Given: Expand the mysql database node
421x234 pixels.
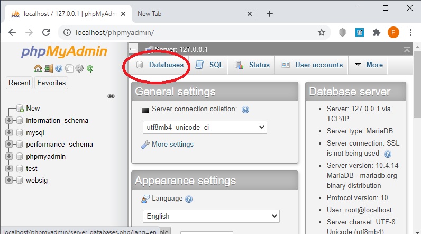Looking at the screenshot, I should [x=9, y=132].
